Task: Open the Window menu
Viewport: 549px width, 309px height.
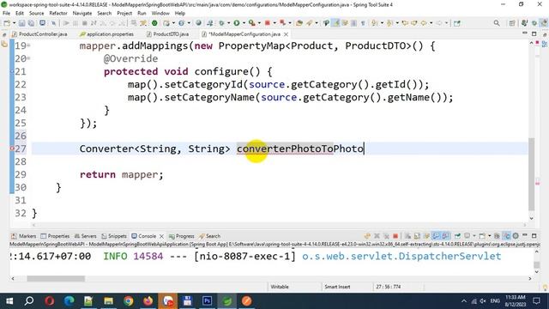Action: (x=160, y=14)
